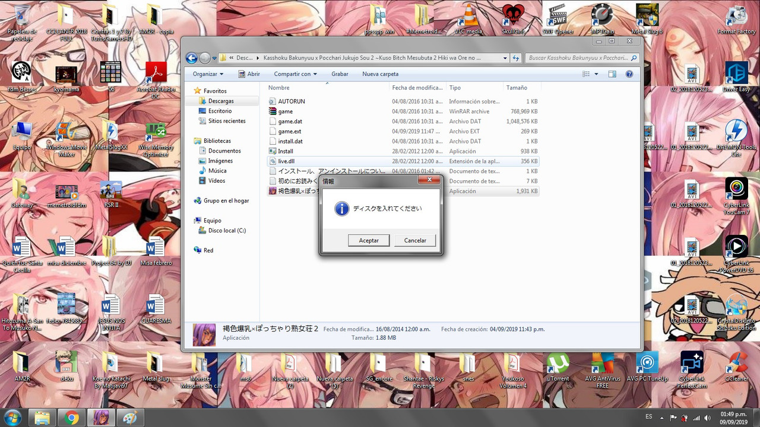Select the AVG AntiVirus FREE icon
This screenshot has width=760, height=427.
[x=602, y=370]
